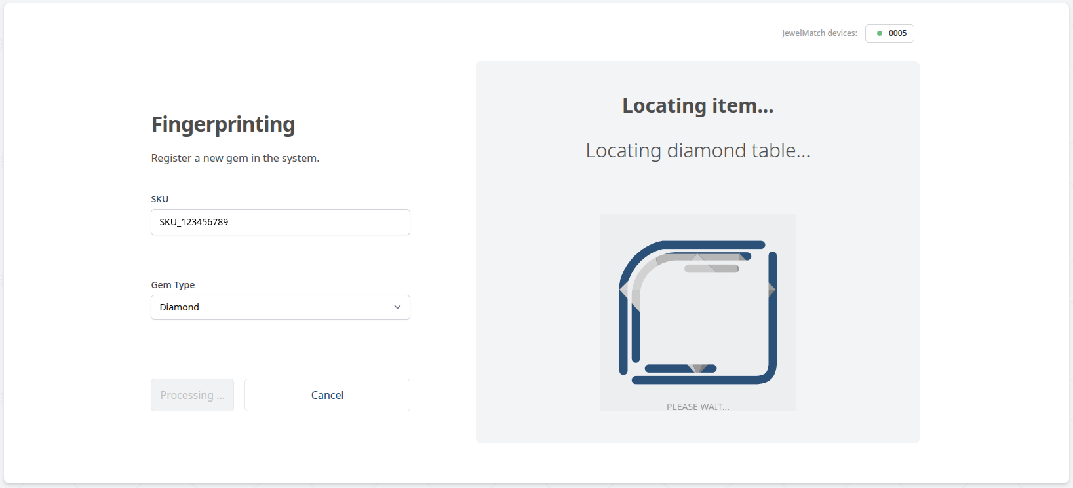Click the "Locating diamond table..." status text

point(697,151)
